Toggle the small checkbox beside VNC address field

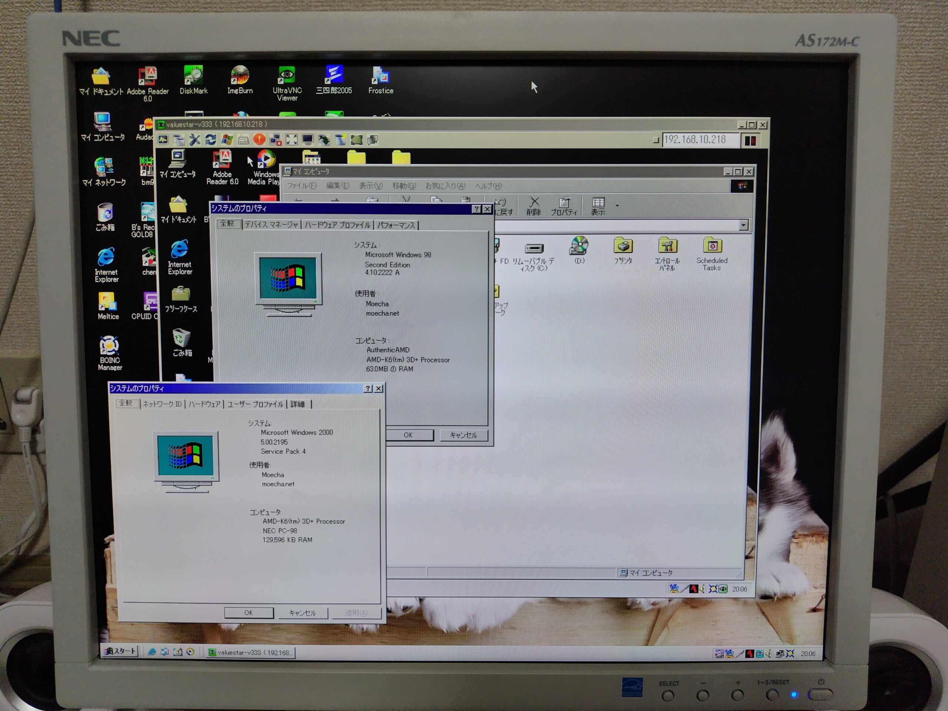(655, 140)
